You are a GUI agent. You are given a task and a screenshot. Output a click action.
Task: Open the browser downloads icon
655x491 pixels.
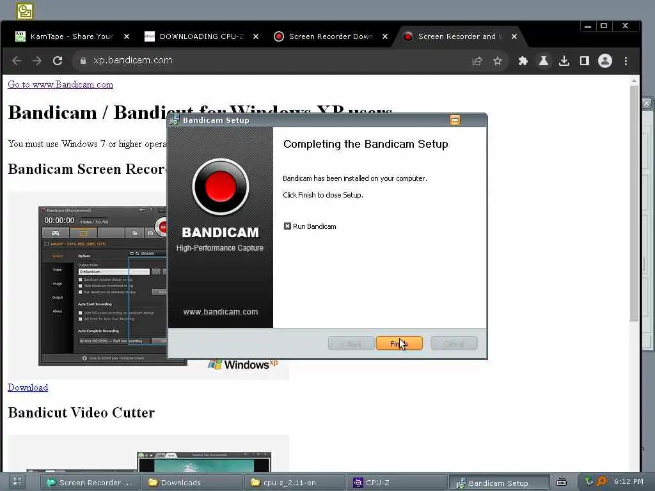[564, 61]
